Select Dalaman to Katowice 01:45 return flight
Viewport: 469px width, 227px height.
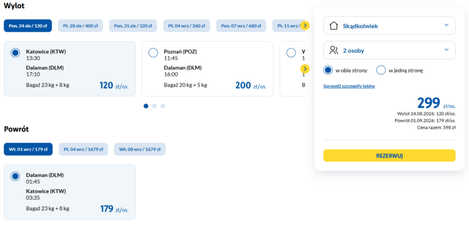coord(15,176)
